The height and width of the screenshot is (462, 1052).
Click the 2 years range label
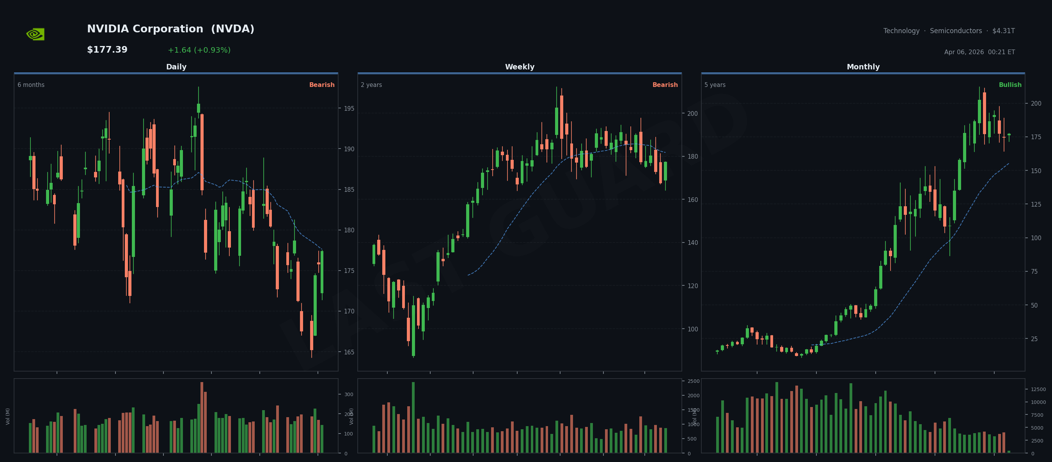click(x=371, y=85)
